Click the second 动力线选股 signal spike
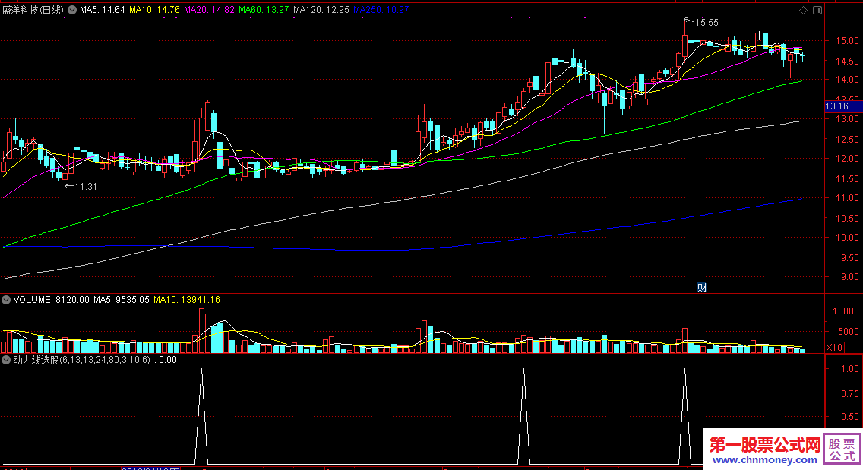 pos(523,417)
